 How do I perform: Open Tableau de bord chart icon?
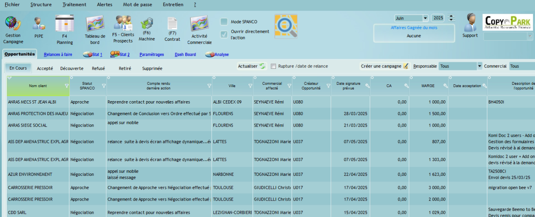click(x=95, y=24)
